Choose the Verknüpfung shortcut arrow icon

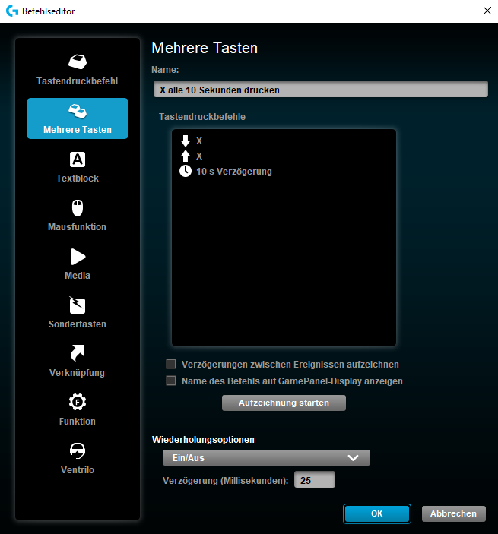pos(78,352)
